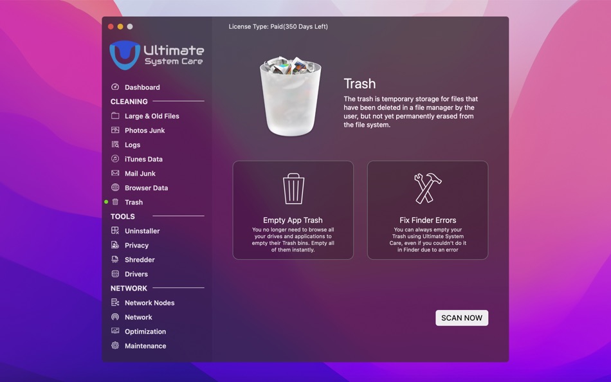The image size is (611, 382).
Task: Click the Empty App Trash description text
Action: point(293,240)
